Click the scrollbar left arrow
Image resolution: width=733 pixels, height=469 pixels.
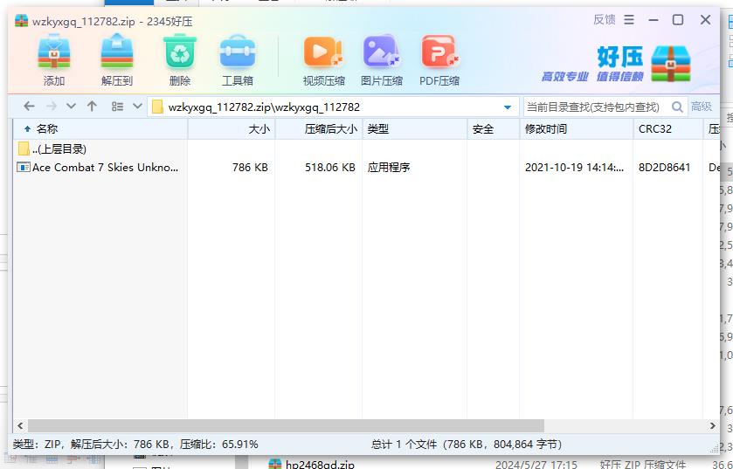19,425
